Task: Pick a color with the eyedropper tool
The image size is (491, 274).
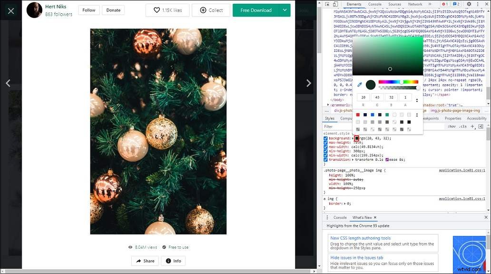Action: coord(360,85)
